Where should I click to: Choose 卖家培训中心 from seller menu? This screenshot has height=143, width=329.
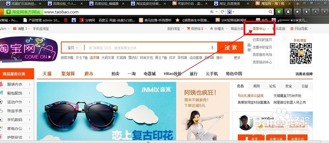[262, 62]
